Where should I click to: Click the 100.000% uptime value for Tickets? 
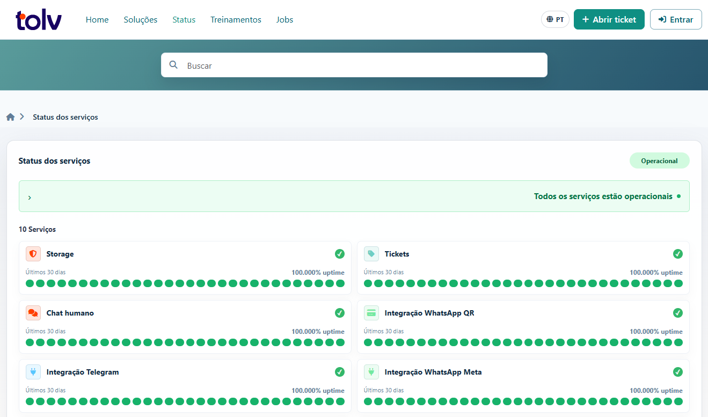(x=656, y=273)
